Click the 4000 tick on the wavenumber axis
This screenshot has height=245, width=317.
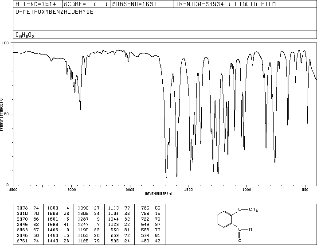pyautogui.click(x=13, y=190)
